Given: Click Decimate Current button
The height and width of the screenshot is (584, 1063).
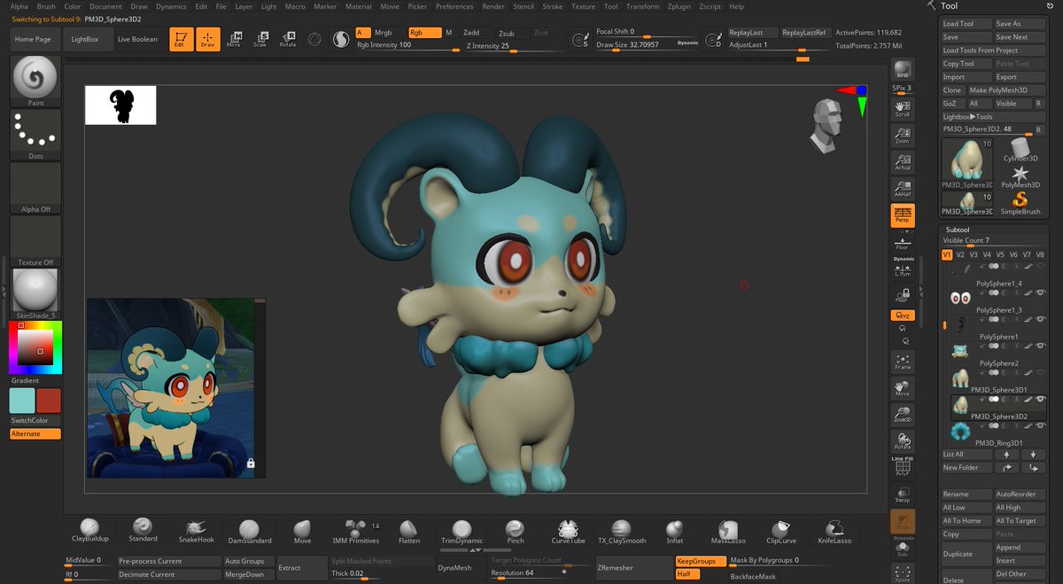Looking at the screenshot, I should 168,574.
